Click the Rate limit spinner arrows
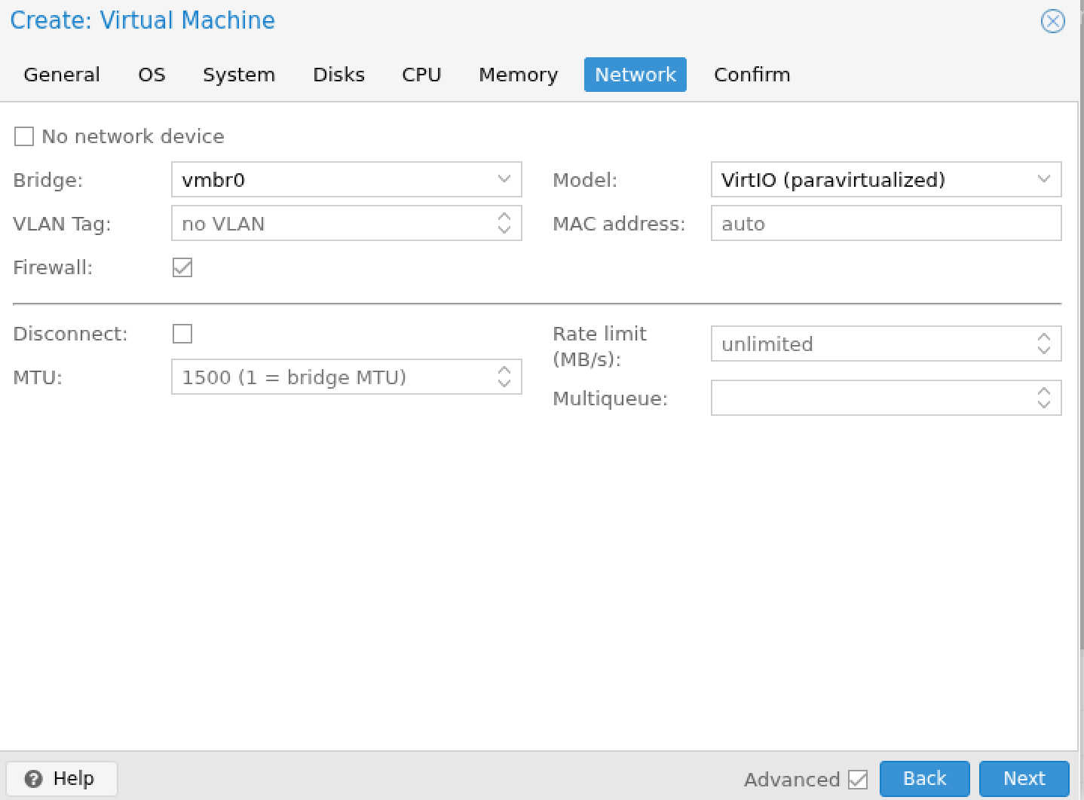Image resolution: width=1084 pixels, height=800 pixels. click(1043, 344)
